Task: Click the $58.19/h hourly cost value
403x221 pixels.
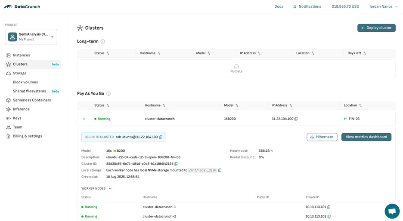Action: click(266, 150)
